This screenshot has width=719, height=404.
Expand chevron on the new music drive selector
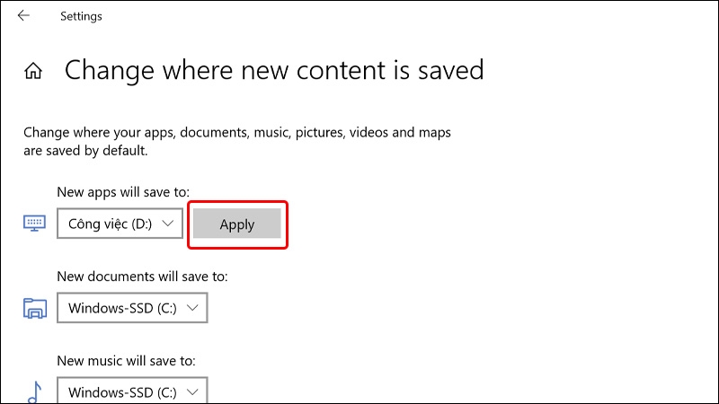[192, 392]
